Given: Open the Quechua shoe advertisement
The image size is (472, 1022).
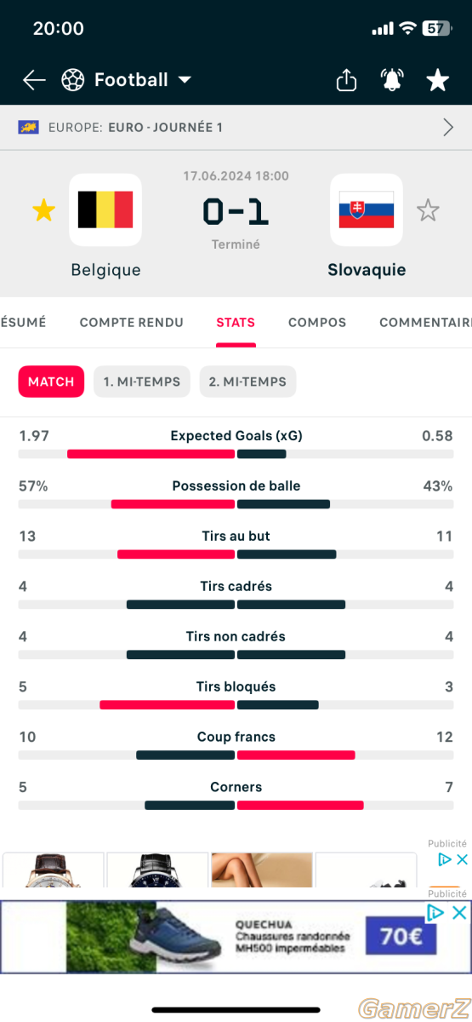Looking at the screenshot, I should 236,937.
